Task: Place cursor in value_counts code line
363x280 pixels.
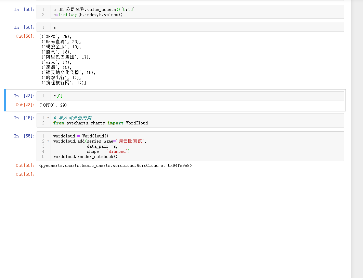Action: (x=94, y=10)
